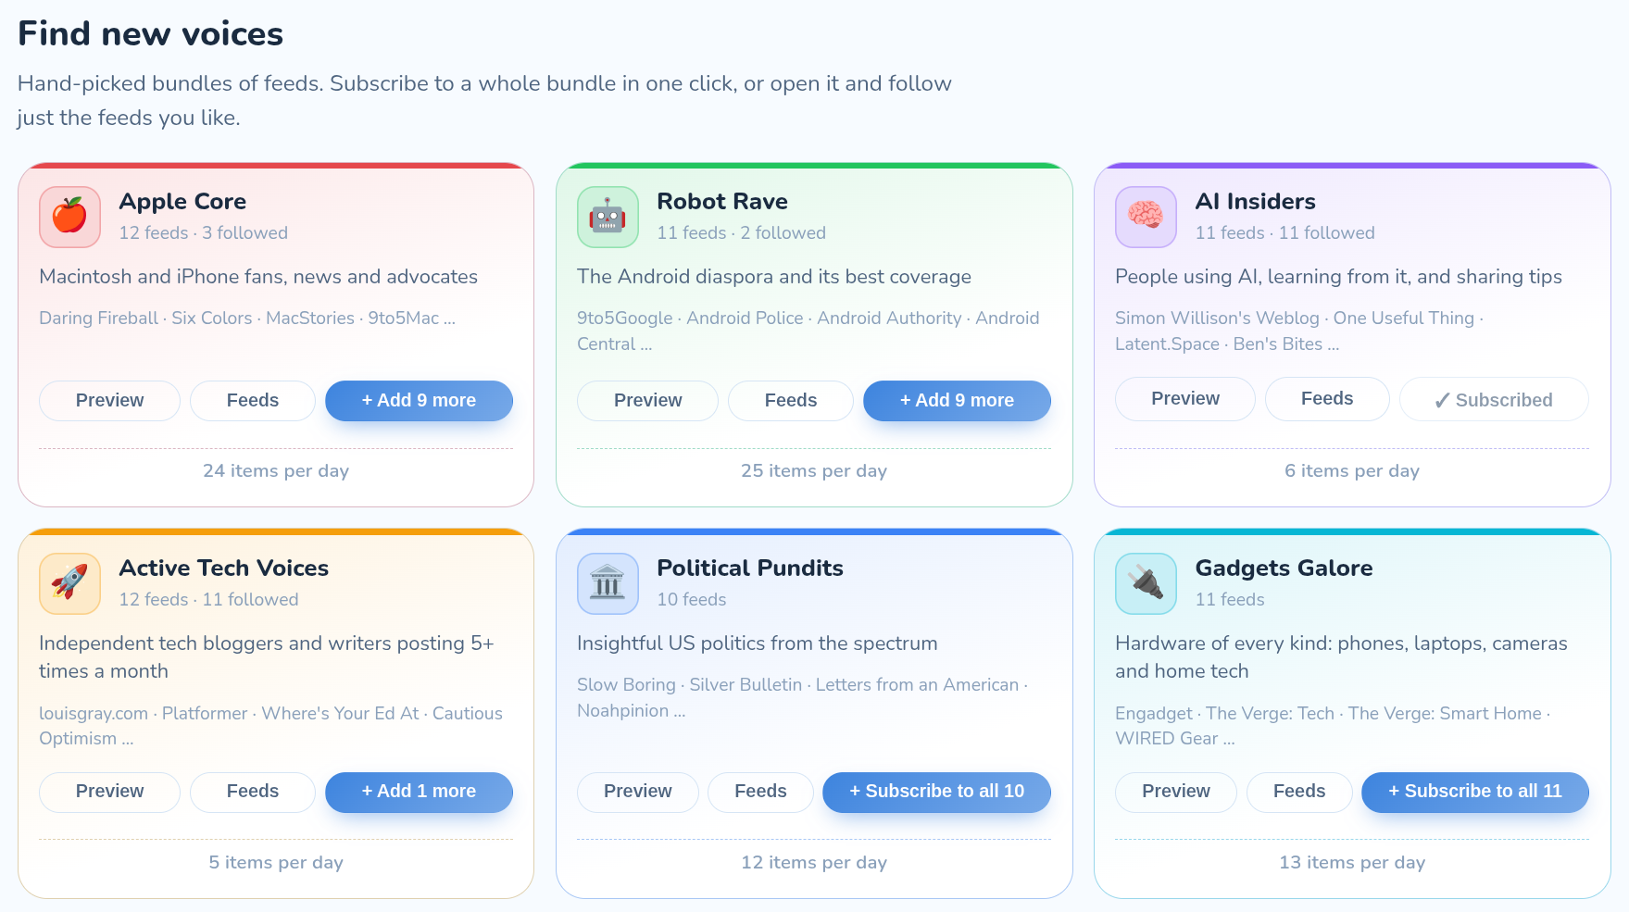
Task: Open the Political Pundits bundle title
Action: tap(750, 568)
